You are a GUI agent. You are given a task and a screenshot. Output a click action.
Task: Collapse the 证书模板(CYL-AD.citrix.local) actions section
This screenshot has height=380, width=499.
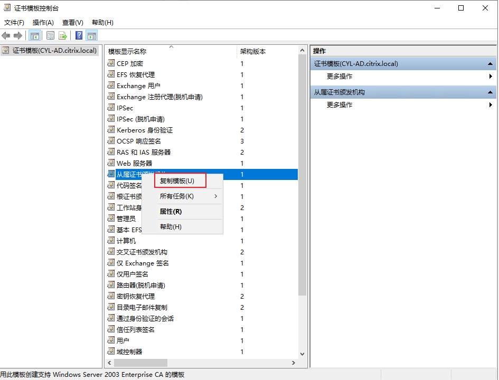[490, 64]
